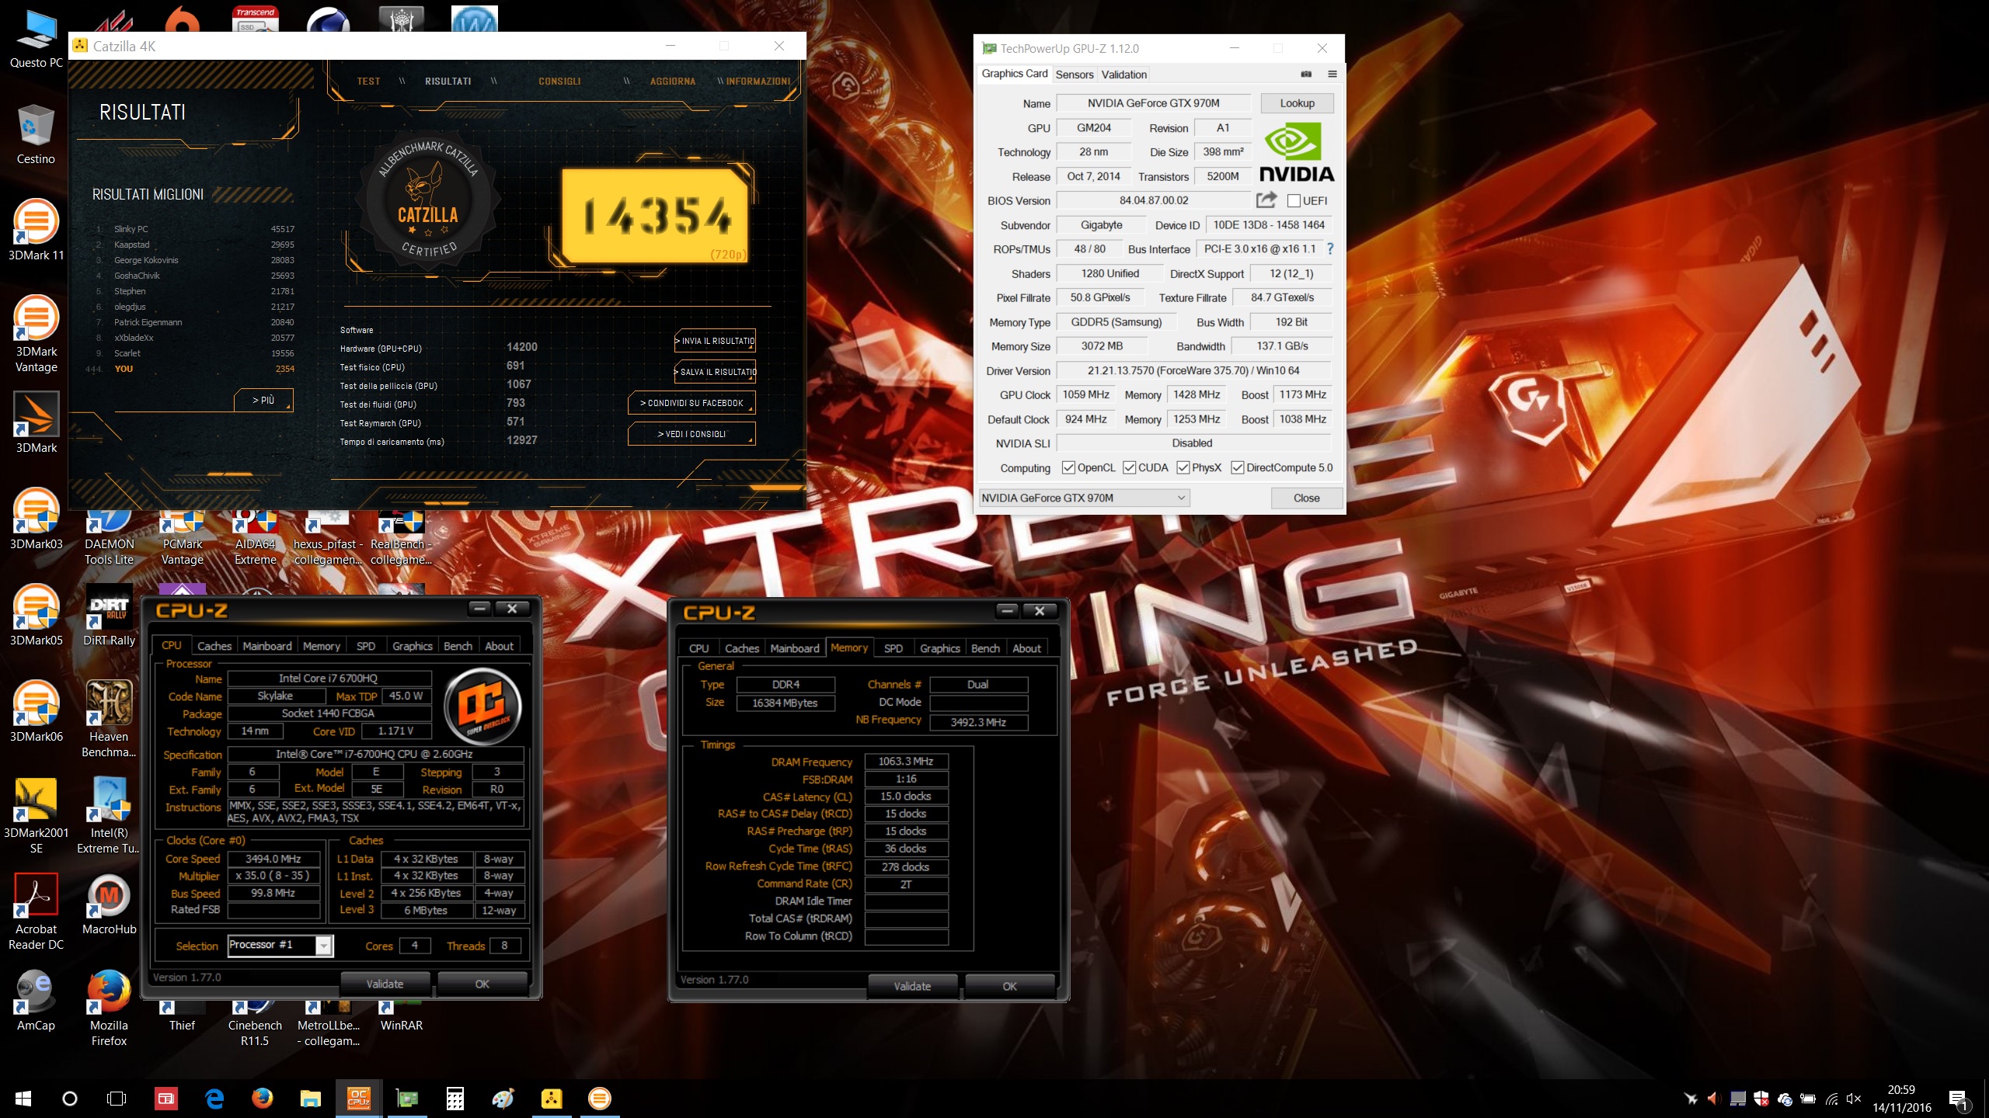Click OK in the right CPU-Z window
The image size is (1989, 1118).
[1009, 987]
